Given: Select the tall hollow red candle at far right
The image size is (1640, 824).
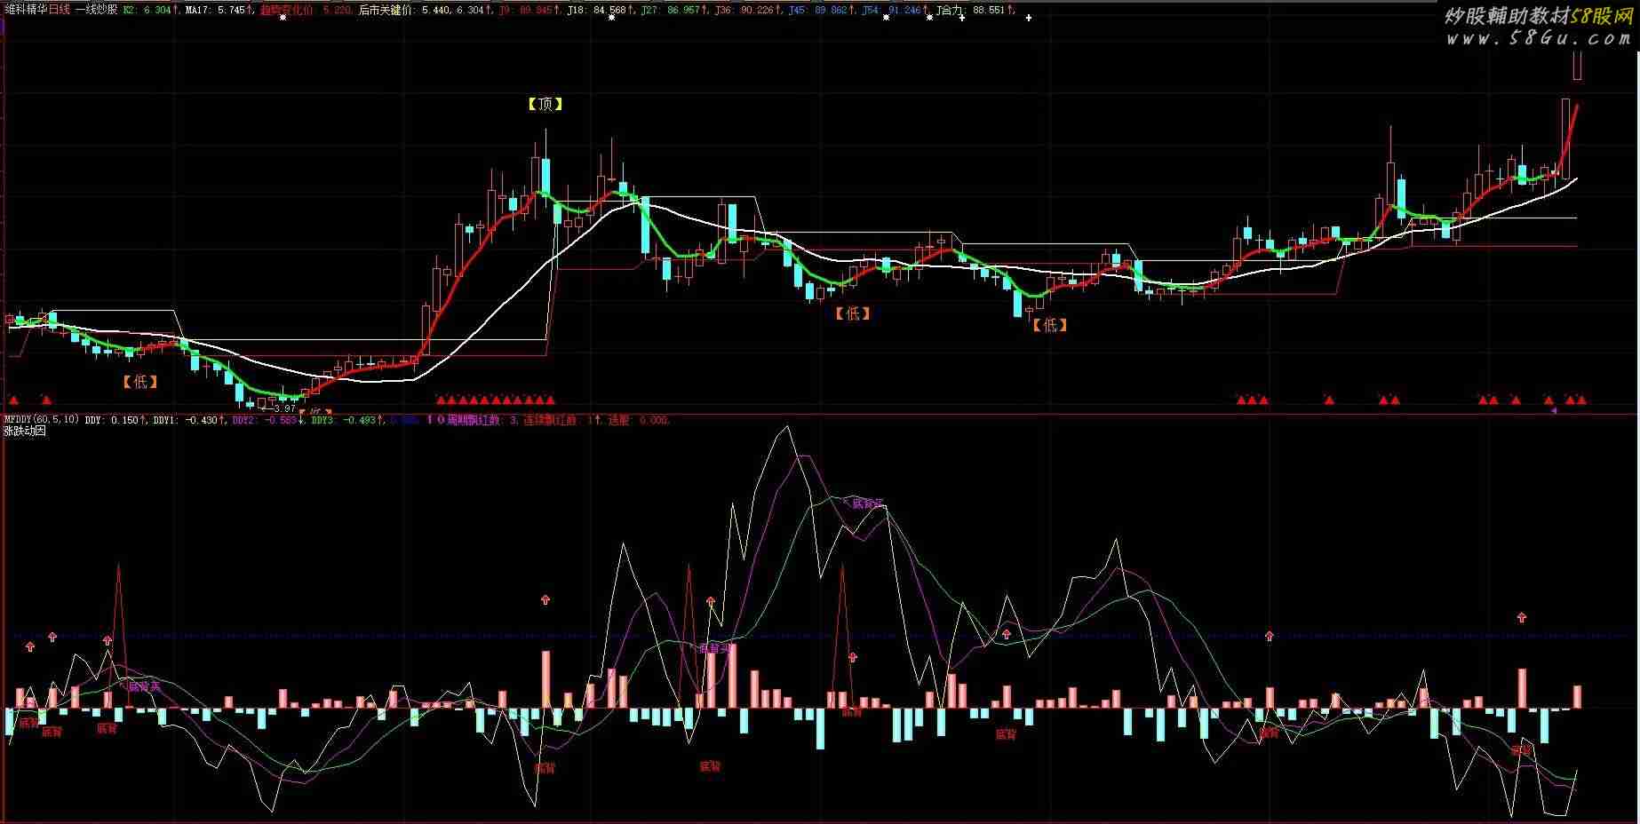Looking at the screenshot, I should pos(1565,138).
